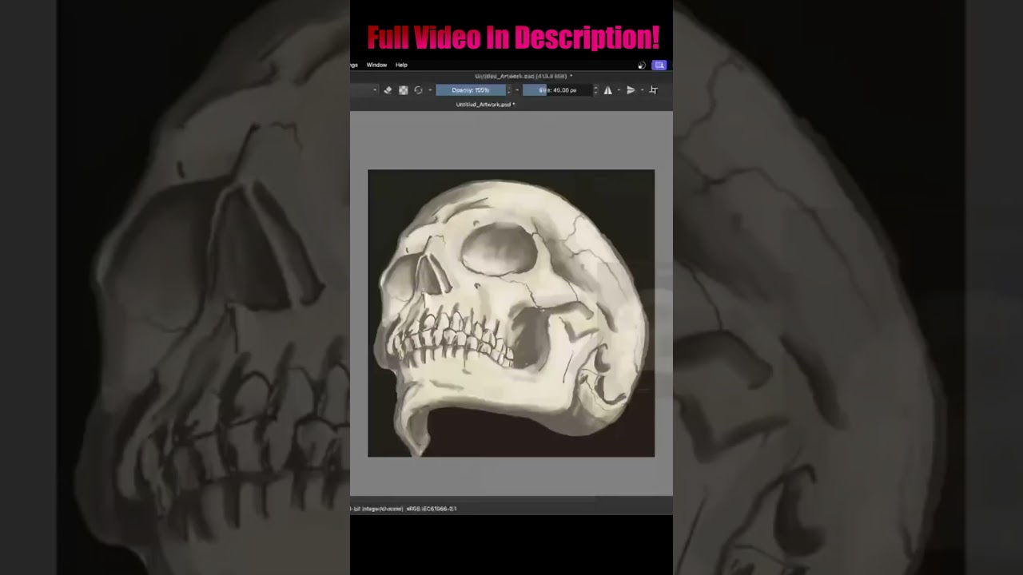Click the round status icon in menu bar
The width and height of the screenshot is (1023, 575).
tap(641, 65)
